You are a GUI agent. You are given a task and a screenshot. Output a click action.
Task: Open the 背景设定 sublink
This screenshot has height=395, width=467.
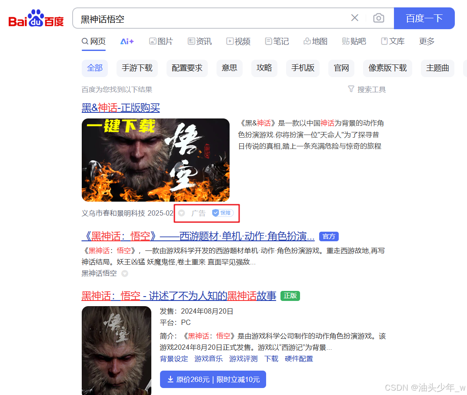174,359
